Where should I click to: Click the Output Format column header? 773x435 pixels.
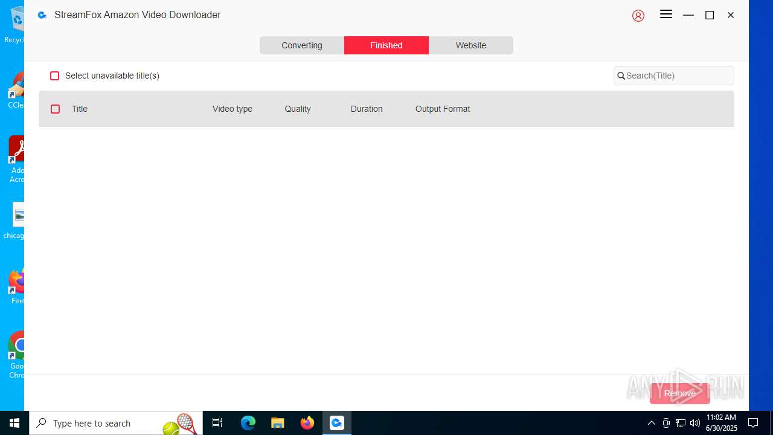(x=443, y=109)
